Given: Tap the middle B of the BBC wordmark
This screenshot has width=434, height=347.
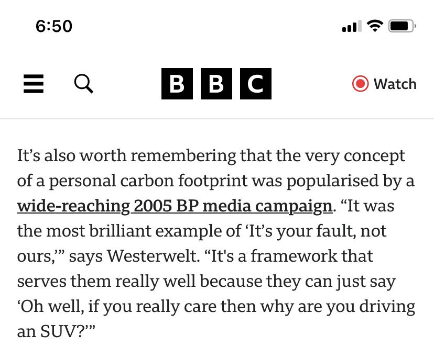Looking at the screenshot, I should [216, 84].
